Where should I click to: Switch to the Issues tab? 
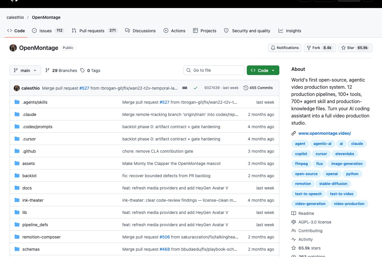pyautogui.click(x=48, y=31)
